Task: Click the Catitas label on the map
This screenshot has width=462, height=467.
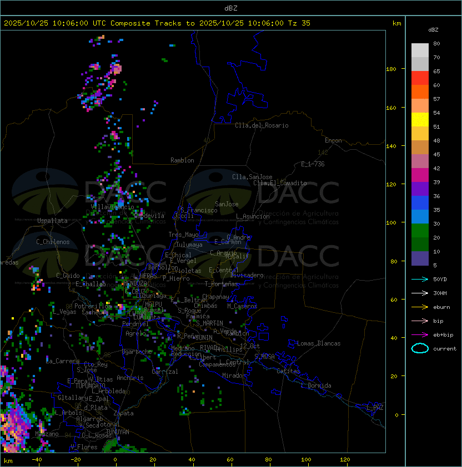Action: coord(288,371)
